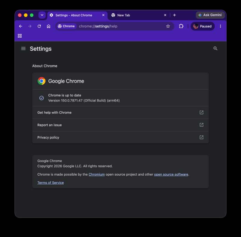Open Get help with Chrome

coord(120,112)
